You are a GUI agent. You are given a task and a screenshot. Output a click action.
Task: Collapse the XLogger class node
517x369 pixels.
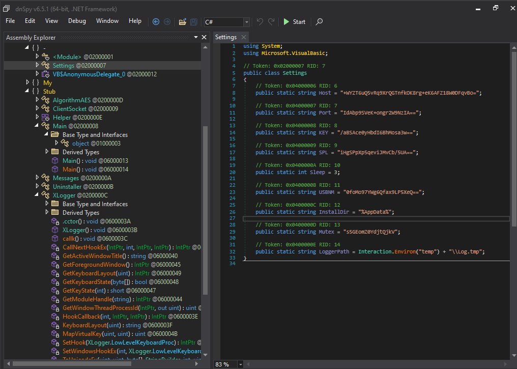pyautogui.click(x=37, y=195)
